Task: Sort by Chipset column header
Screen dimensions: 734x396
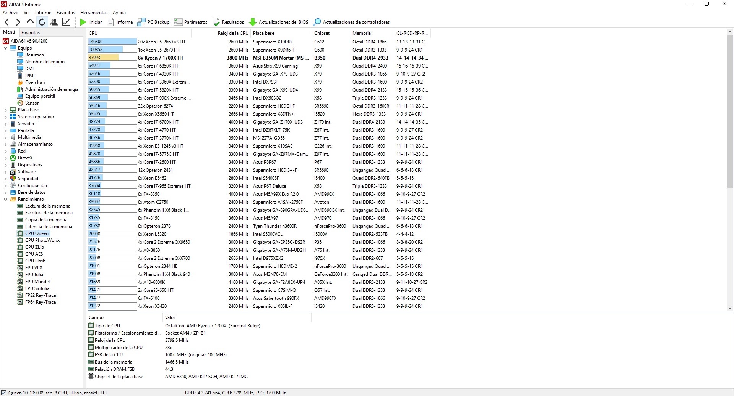Action: tap(331, 33)
